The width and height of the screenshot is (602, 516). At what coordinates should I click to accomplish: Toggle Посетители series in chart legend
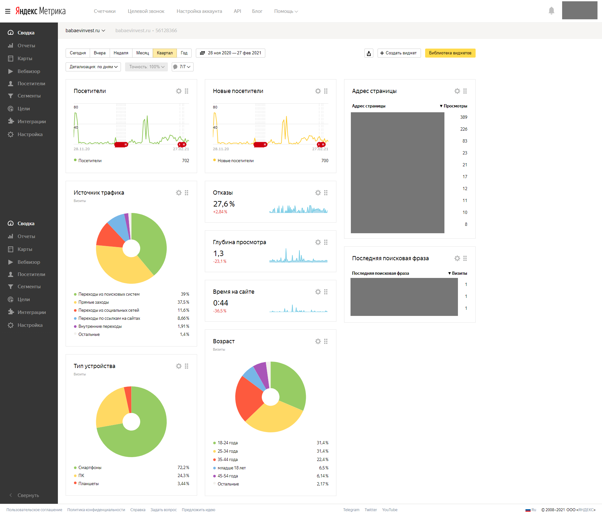tap(87, 161)
